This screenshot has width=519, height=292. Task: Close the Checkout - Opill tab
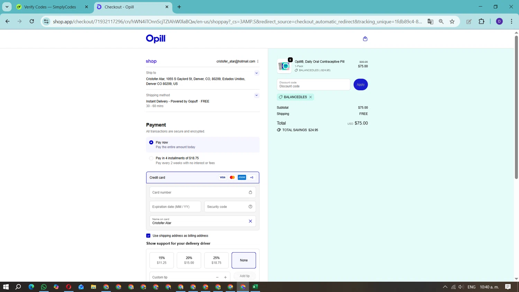pos(167,7)
